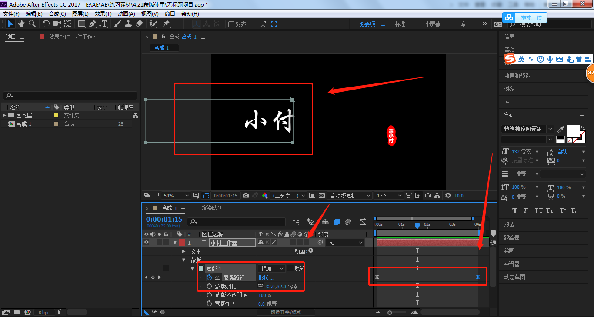Viewport: 594px width, 317px height.
Task: Select the Clone Stamp tool
Action: pyautogui.click(x=128, y=24)
